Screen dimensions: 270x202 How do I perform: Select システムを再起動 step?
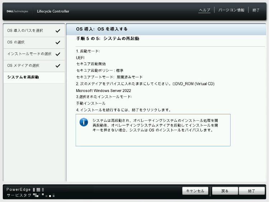click(34, 77)
